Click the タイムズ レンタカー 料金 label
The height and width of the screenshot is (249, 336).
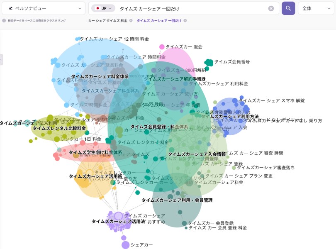click(x=143, y=142)
